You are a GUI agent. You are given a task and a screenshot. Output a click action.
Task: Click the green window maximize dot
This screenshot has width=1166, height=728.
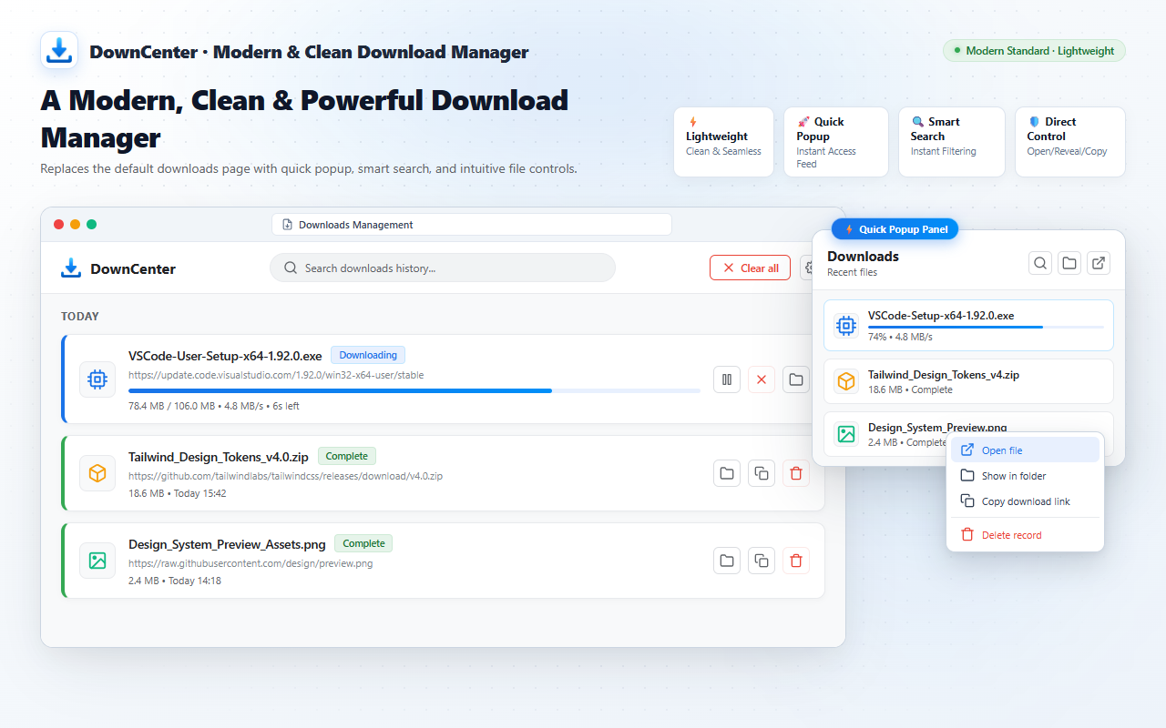coord(91,225)
